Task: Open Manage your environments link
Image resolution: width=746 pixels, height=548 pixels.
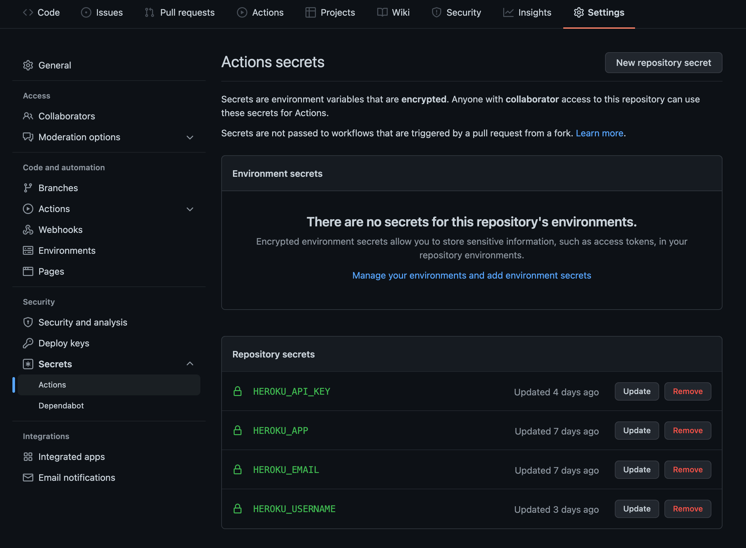Action: pos(471,275)
